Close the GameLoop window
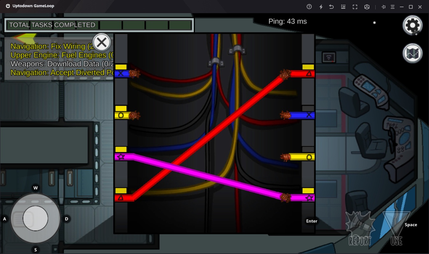This screenshot has width=429, height=254. coord(420,7)
